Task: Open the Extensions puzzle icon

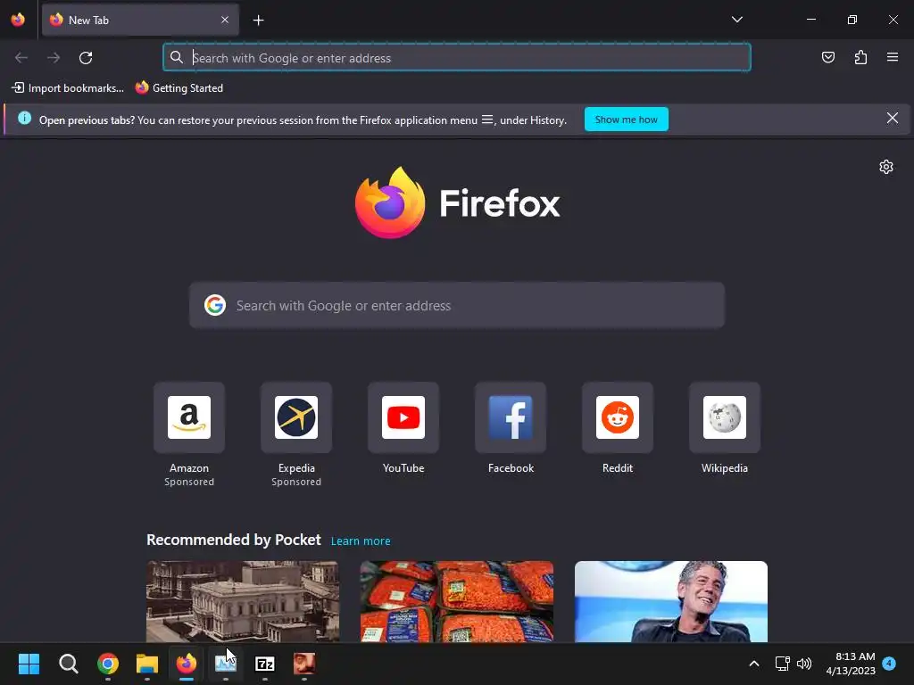Action: point(860,57)
